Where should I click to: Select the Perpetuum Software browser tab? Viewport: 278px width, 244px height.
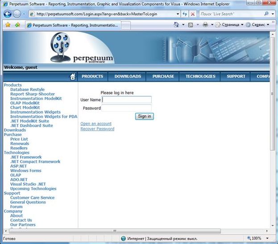click(x=73, y=25)
